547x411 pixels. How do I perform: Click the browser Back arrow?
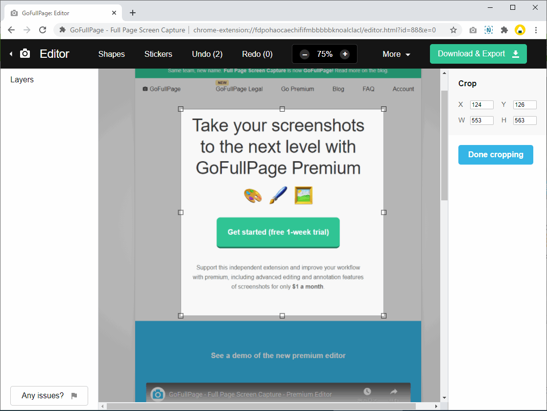[11, 30]
